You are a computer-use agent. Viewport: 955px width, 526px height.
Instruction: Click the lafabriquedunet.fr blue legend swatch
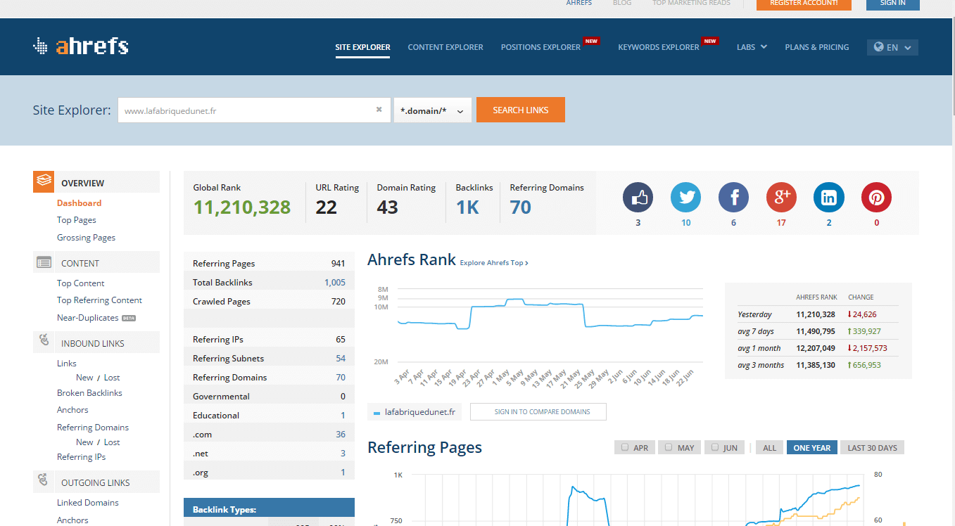[377, 413]
